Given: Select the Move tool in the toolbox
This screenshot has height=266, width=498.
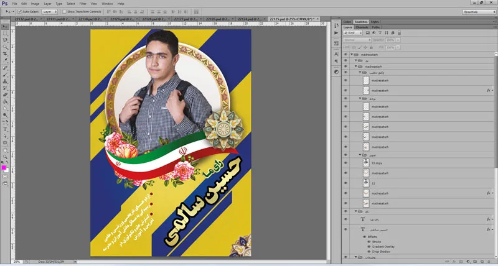Looking at the screenshot, I should pyautogui.click(x=5, y=27).
